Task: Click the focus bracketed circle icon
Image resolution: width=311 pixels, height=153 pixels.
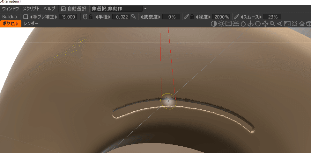Action: [294, 24]
